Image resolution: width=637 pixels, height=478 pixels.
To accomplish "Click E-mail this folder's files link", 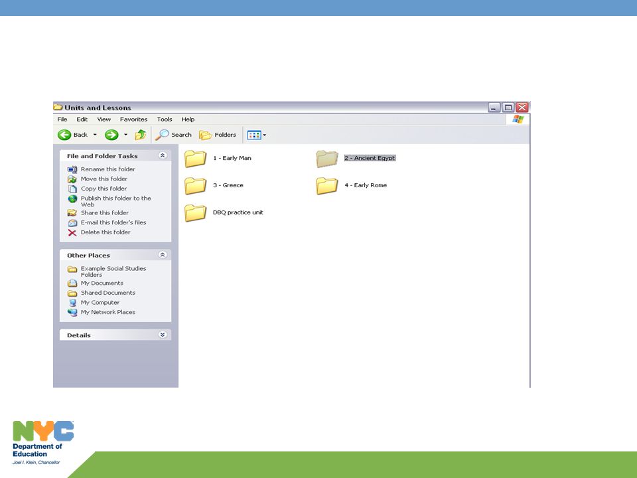I will (x=113, y=222).
